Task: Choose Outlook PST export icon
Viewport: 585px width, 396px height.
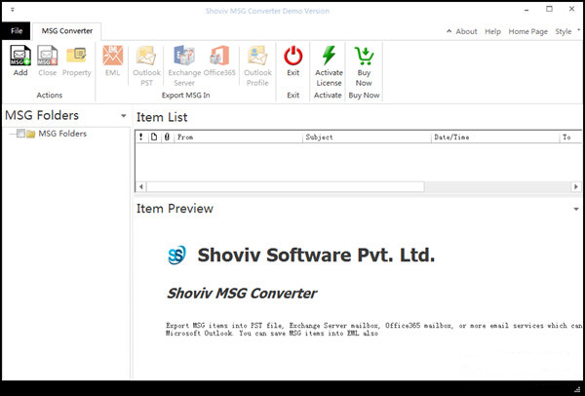Action: pyautogui.click(x=146, y=56)
